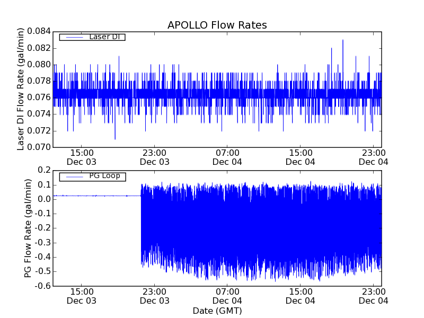Click the "PG Flow Rate (gal/min)" axis label

point(28,228)
